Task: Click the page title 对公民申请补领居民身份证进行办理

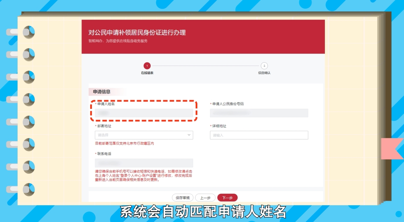Action: [x=137, y=32]
